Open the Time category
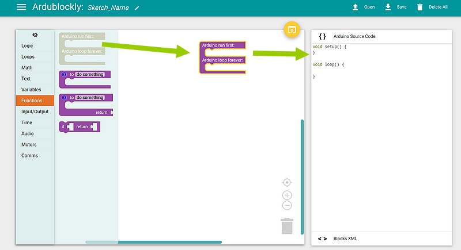The width and height of the screenshot is (461, 250). 35,122
